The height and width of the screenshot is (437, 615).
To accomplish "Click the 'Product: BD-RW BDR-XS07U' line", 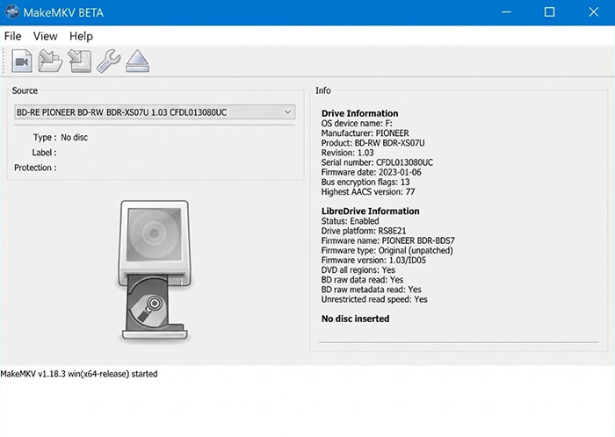I will tap(373, 142).
